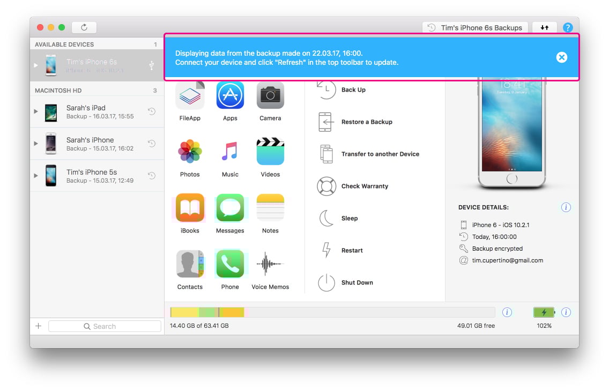Click the sidebar Search field
Viewport: 609px width, 391px height.
[105, 326]
